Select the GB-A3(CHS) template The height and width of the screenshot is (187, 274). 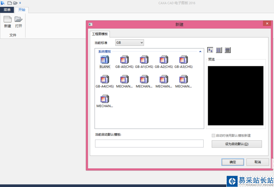coord(184,62)
